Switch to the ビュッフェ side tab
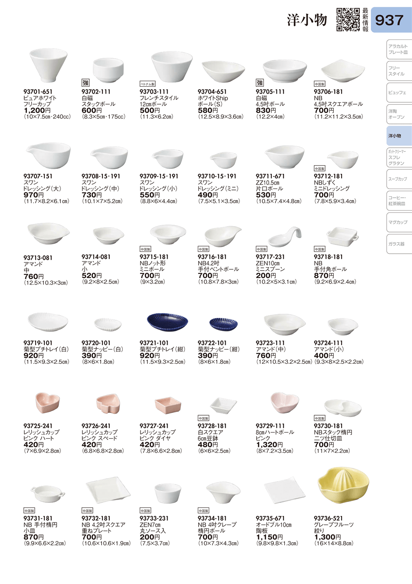Screen dimensions: 412x584 (x=397, y=93)
